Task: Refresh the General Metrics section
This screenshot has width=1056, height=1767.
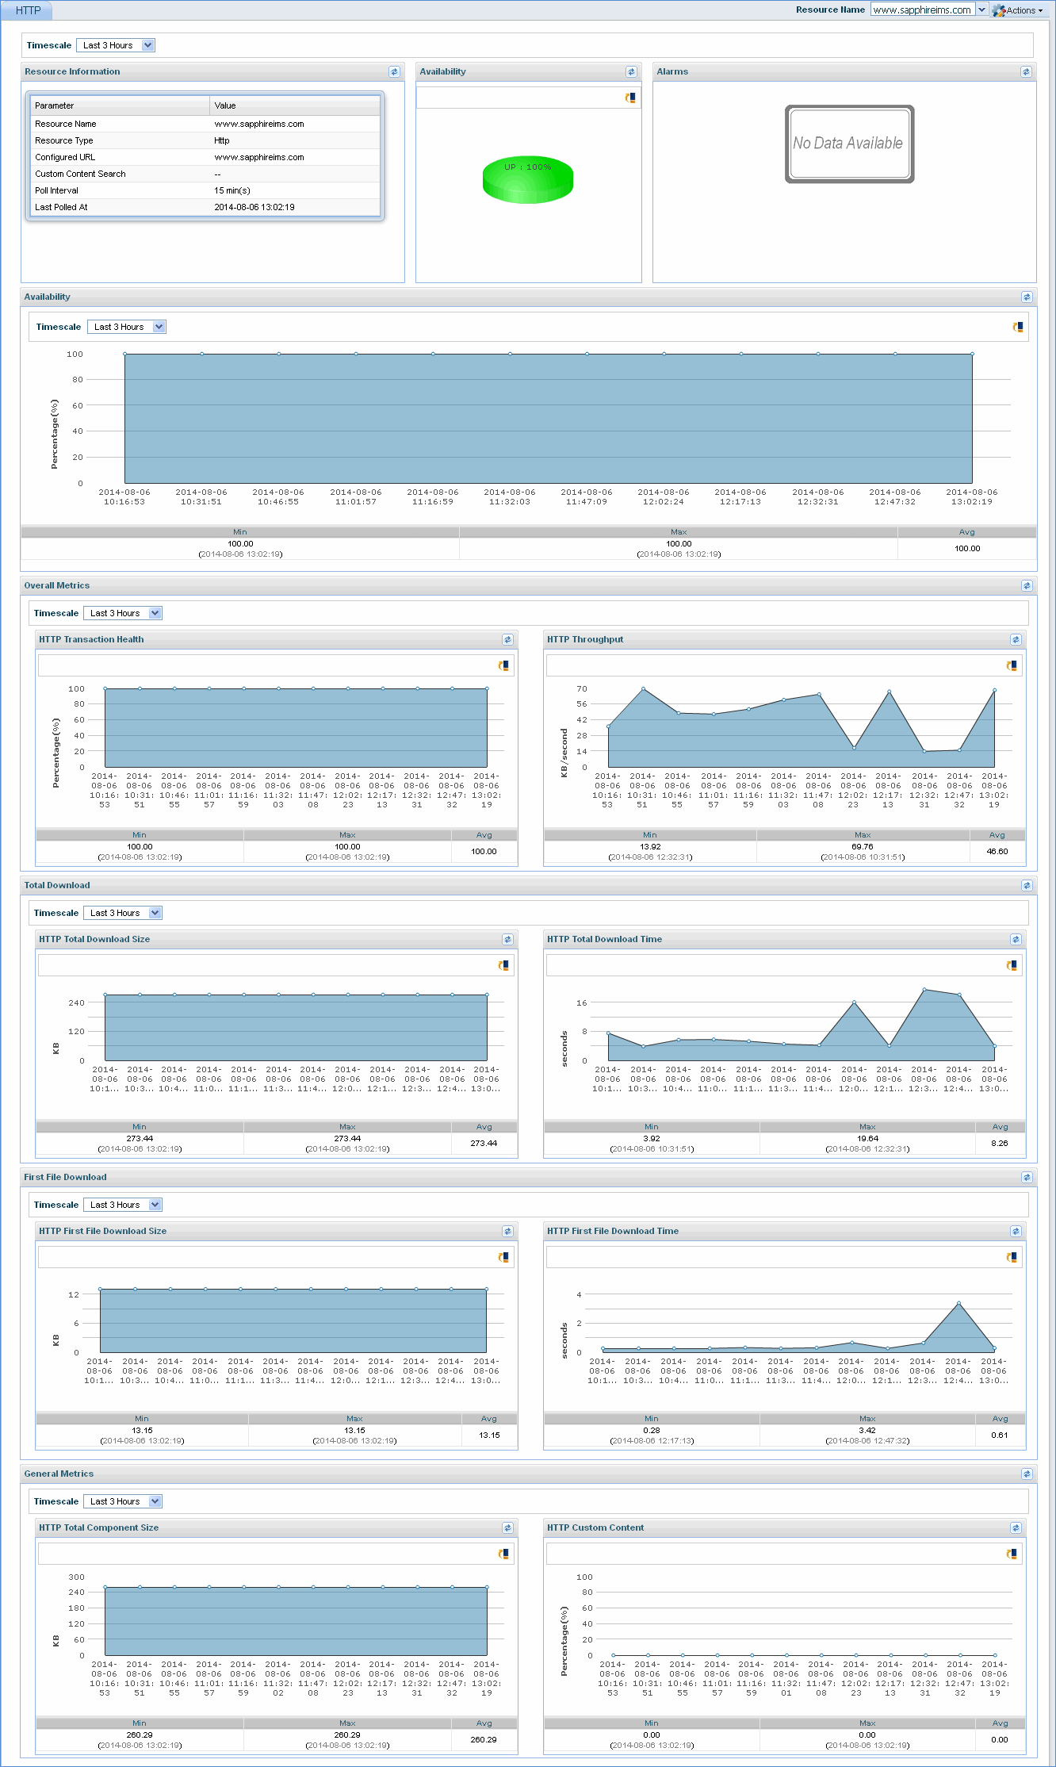Action: pyautogui.click(x=1027, y=1474)
